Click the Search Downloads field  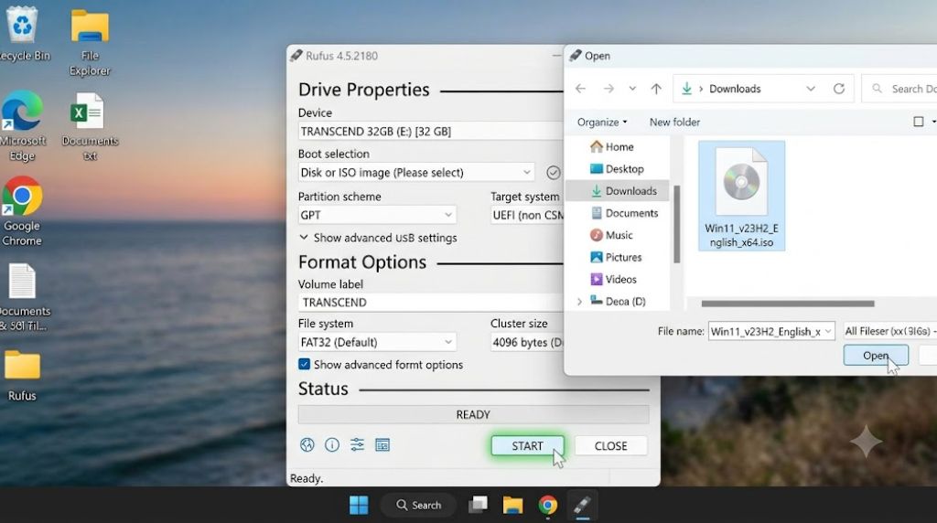coord(900,89)
